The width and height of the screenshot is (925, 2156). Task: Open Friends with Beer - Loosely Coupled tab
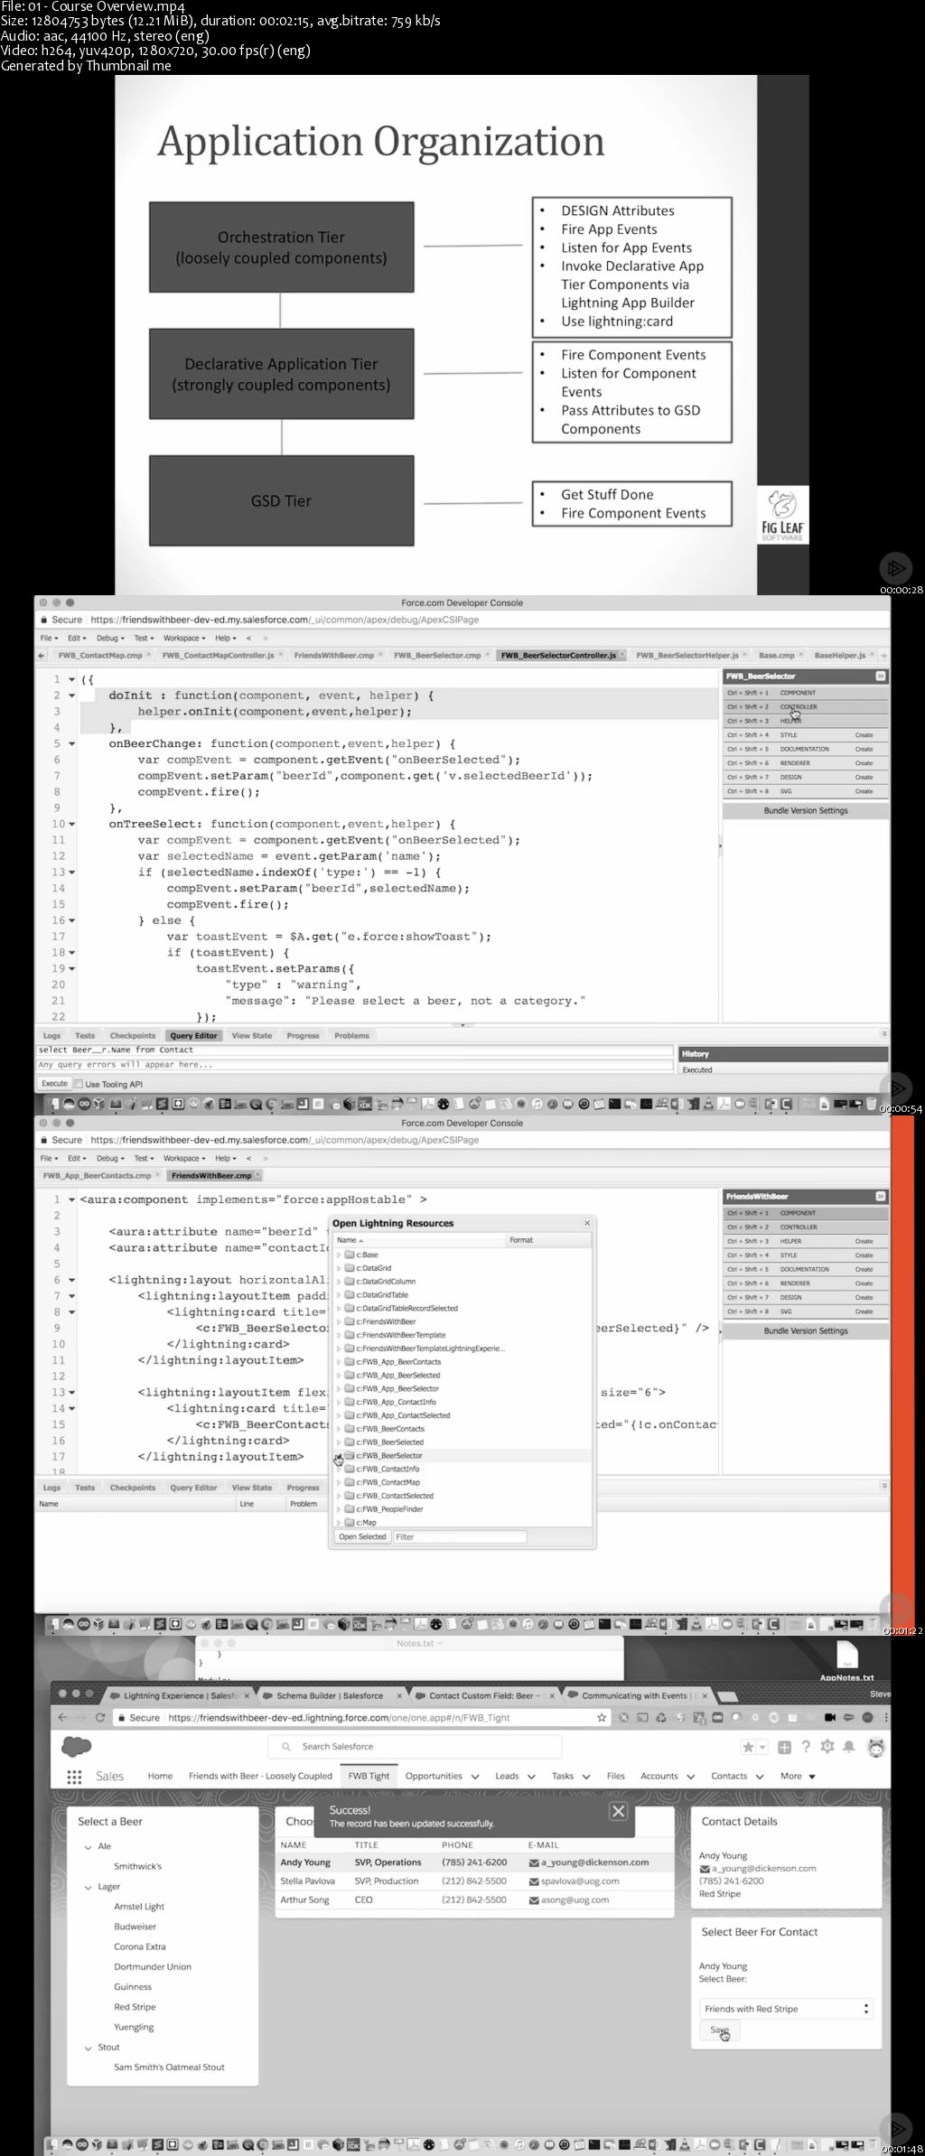[260, 1776]
